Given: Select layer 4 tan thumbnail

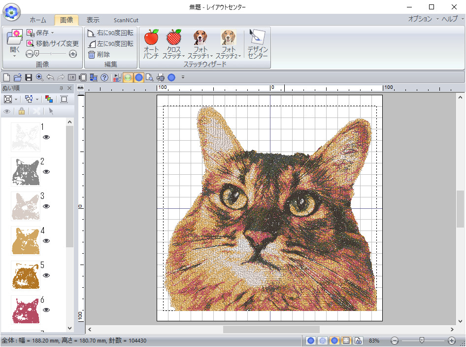Looking at the screenshot, I should [x=26, y=241].
